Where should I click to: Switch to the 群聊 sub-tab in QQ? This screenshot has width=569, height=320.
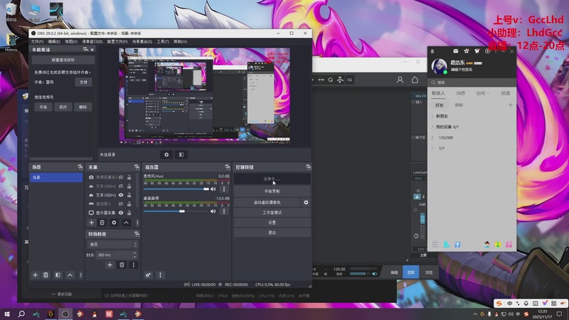(x=459, y=105)
